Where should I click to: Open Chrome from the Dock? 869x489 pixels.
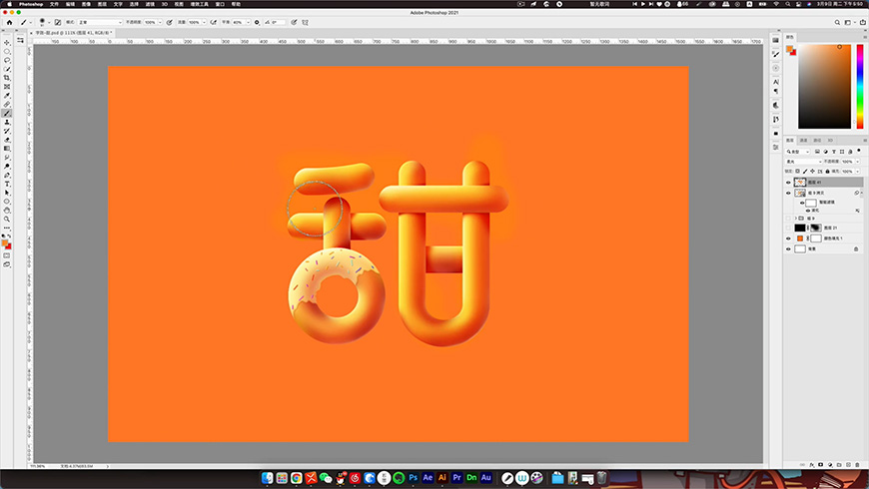pos(297,477)
